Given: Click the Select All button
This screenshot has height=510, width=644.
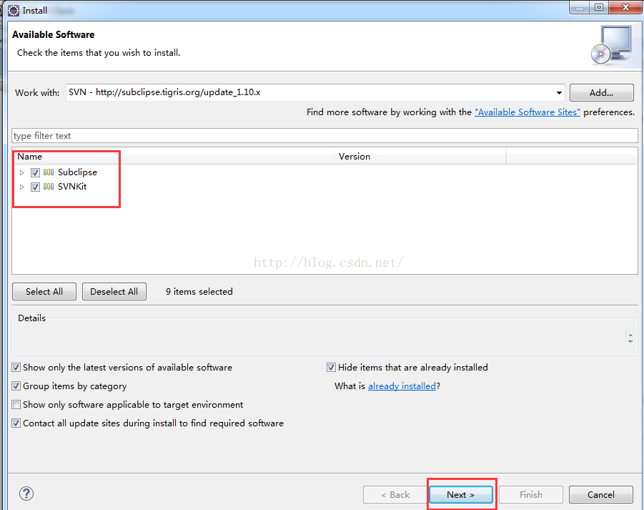Looking at the screenshot, I should point(44,291).
